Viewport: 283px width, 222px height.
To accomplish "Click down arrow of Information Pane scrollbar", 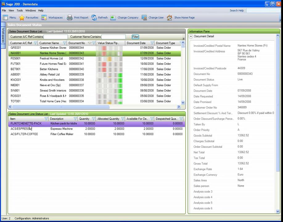I will [277, 211].
